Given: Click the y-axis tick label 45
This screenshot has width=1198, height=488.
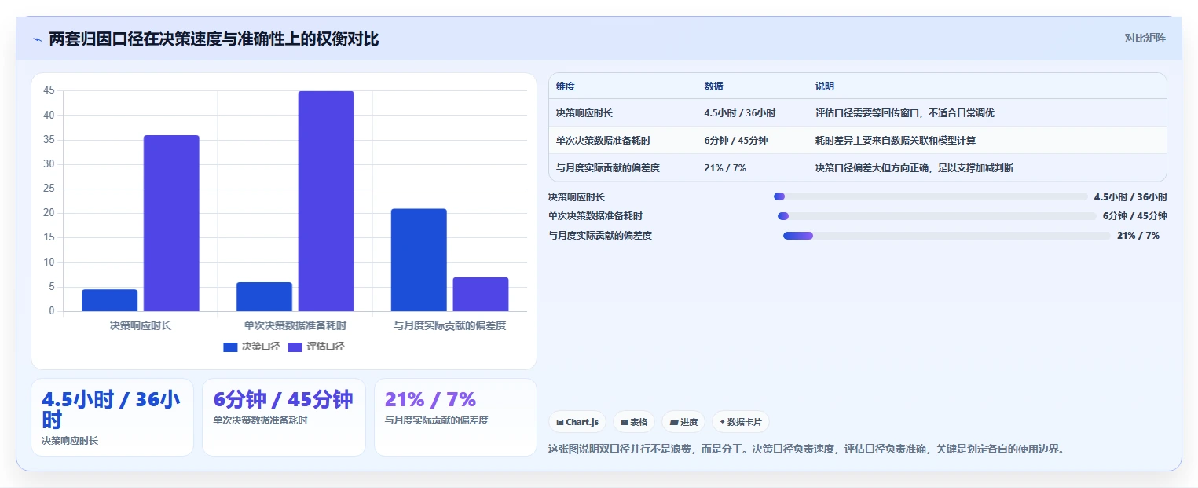Looking at the screenshot, I should (x=49, y=90).
